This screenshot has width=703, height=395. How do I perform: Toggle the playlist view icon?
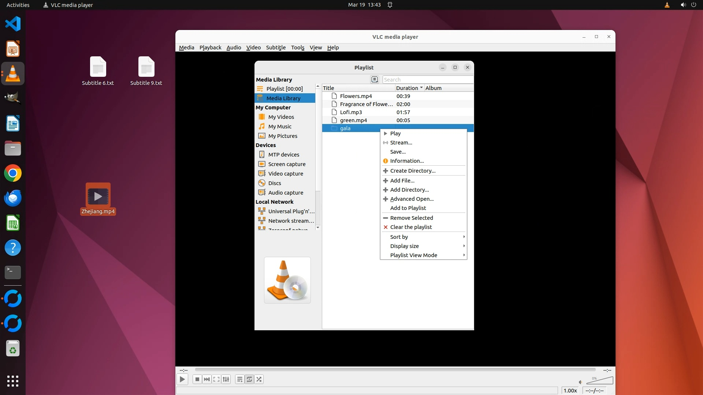click(239, 379)
